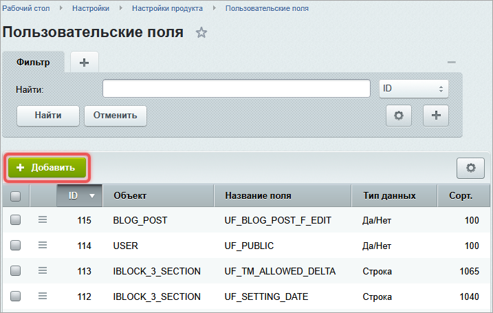
Task: Click plus button to add filter field
Action: 435,116
